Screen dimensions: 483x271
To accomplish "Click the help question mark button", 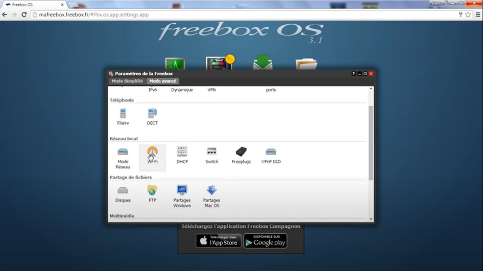I will point(354,74).
